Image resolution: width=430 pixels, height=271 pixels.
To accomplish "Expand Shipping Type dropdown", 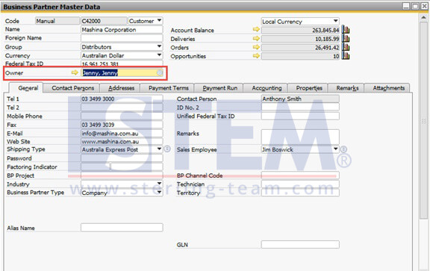I will pos(159,149).
